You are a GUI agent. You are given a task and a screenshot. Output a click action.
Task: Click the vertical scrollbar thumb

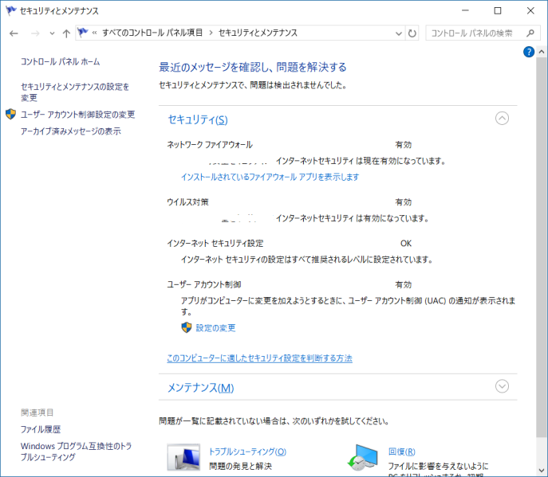click(542, 247)
